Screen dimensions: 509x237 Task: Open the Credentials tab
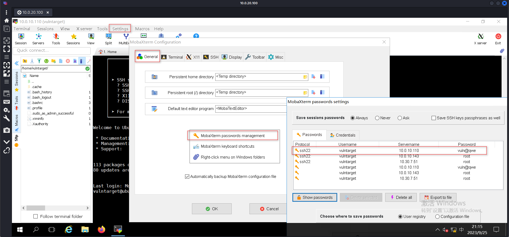coord(343,135)
